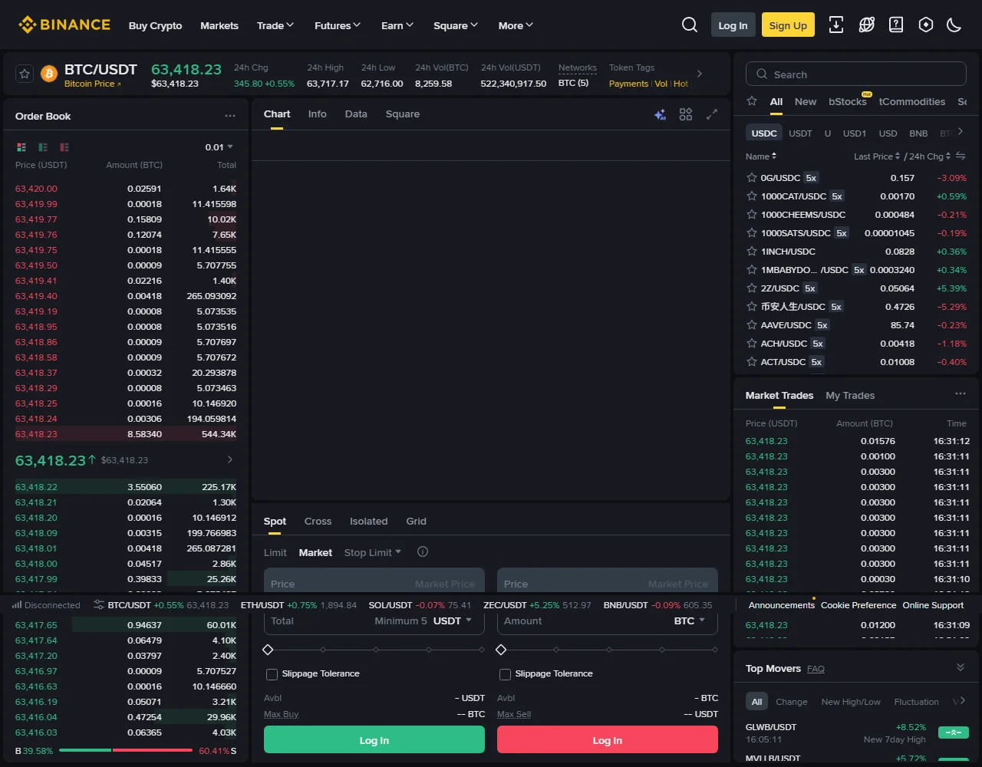Click the buy amount slider handle
Image resolution: width=982 pixels, height=767 pixels.
(268, 650)
